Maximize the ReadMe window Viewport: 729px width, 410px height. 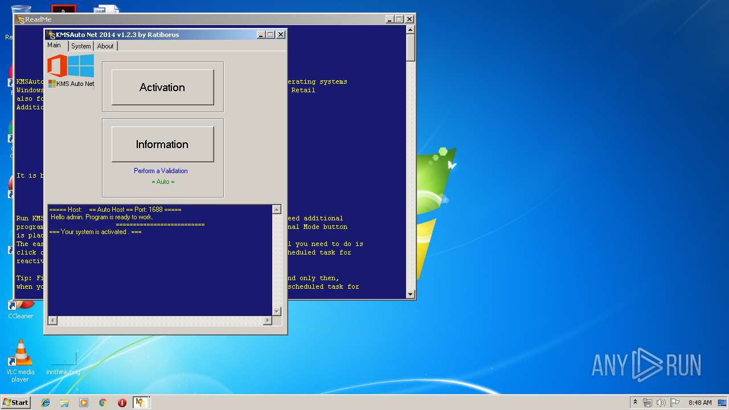pos(399,19)
